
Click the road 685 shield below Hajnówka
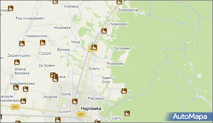pos(81,114)
